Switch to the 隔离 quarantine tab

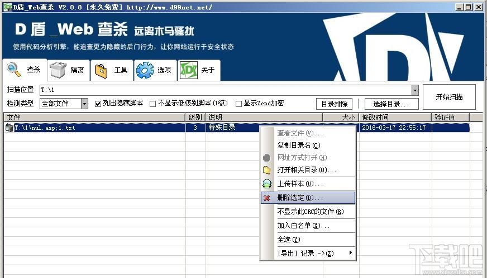tap(68, 70)
